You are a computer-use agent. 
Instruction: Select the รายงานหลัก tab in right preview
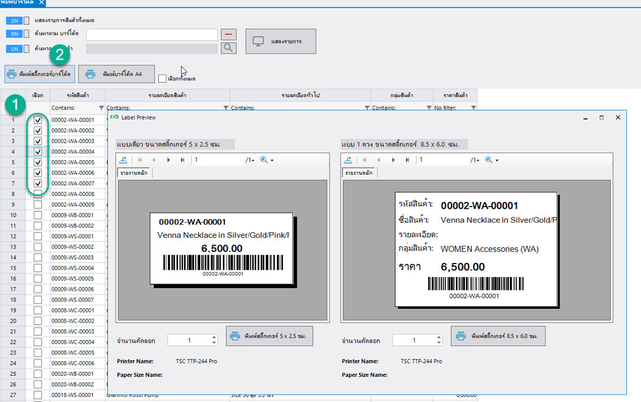[x=359, y=173]
